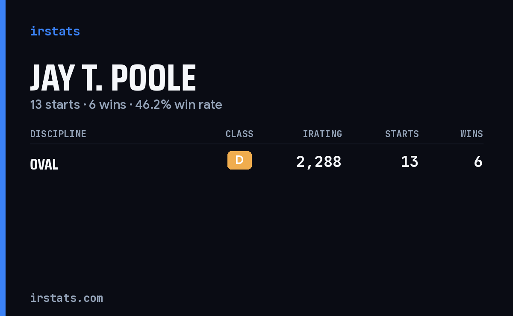Sort by the DISCIPLINE column header
This screenshot has width=513, height=316.
pos(58,134)
